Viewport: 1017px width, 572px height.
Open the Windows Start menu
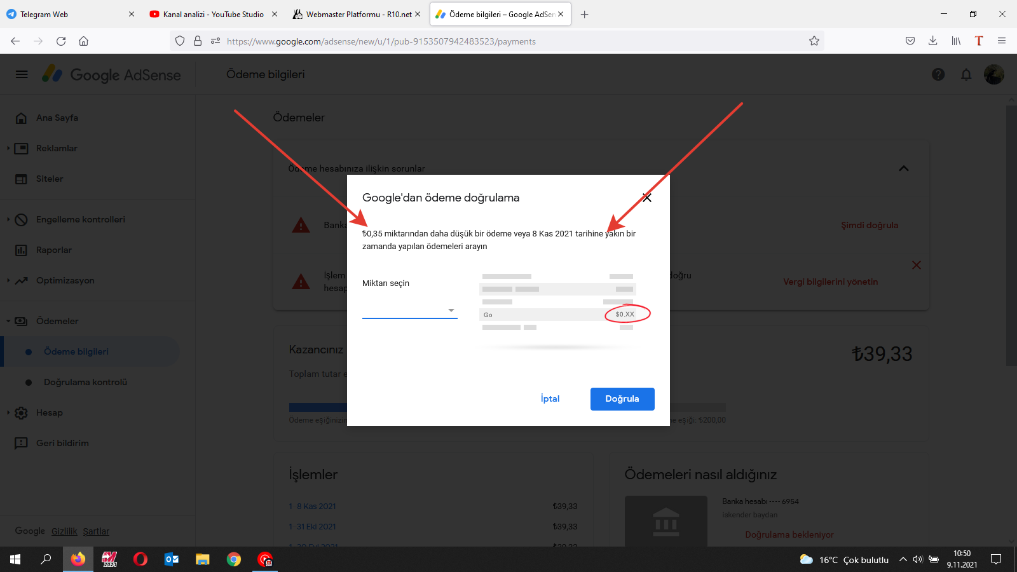click(x=15, y=559)
